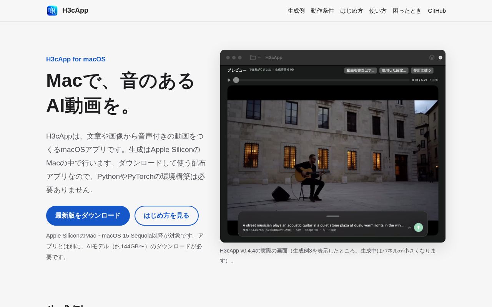
Task: Click the checkmark status icon in titlebar
Action: point(440,58)
